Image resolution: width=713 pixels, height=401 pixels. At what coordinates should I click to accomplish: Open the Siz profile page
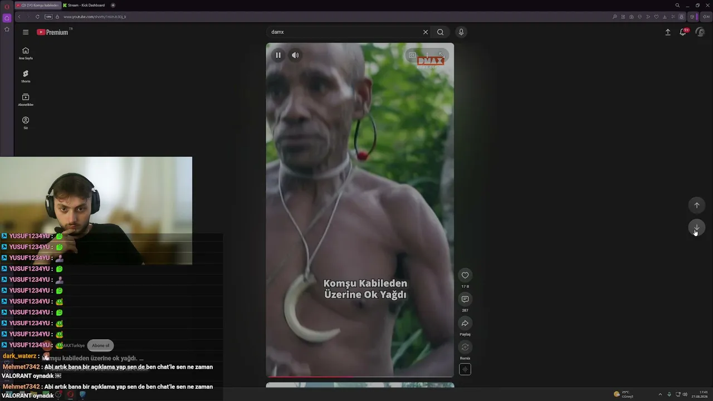(26, 123)
